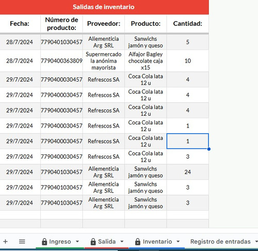Select the first 28/7/2024 date cell

pos(20,42)
